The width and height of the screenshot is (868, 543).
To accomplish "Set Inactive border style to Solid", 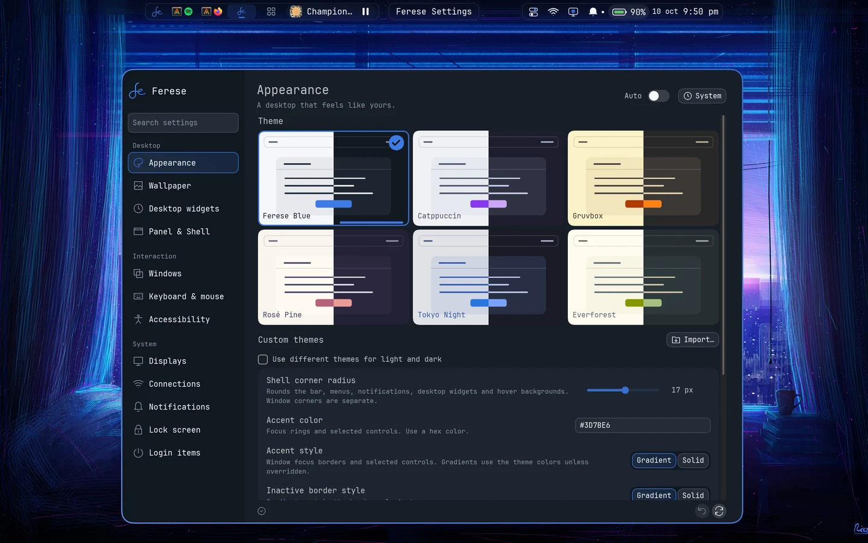I will (693, 495).
